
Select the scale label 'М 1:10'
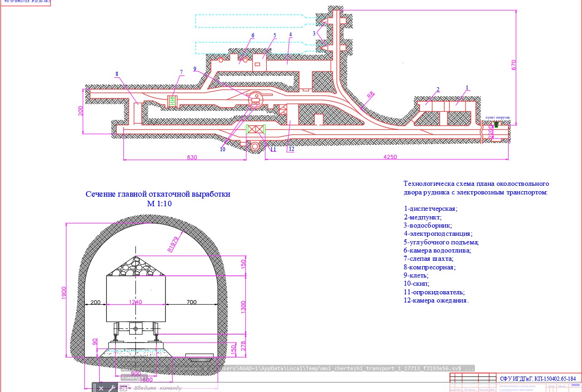click(x=159, y=204)
